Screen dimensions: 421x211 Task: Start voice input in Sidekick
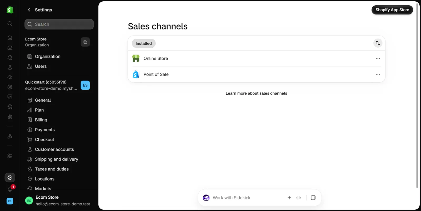point(298,198)
